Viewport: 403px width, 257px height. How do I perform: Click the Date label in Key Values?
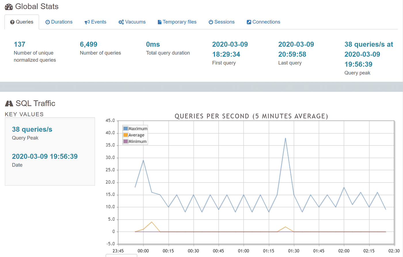tap(17, 165)
